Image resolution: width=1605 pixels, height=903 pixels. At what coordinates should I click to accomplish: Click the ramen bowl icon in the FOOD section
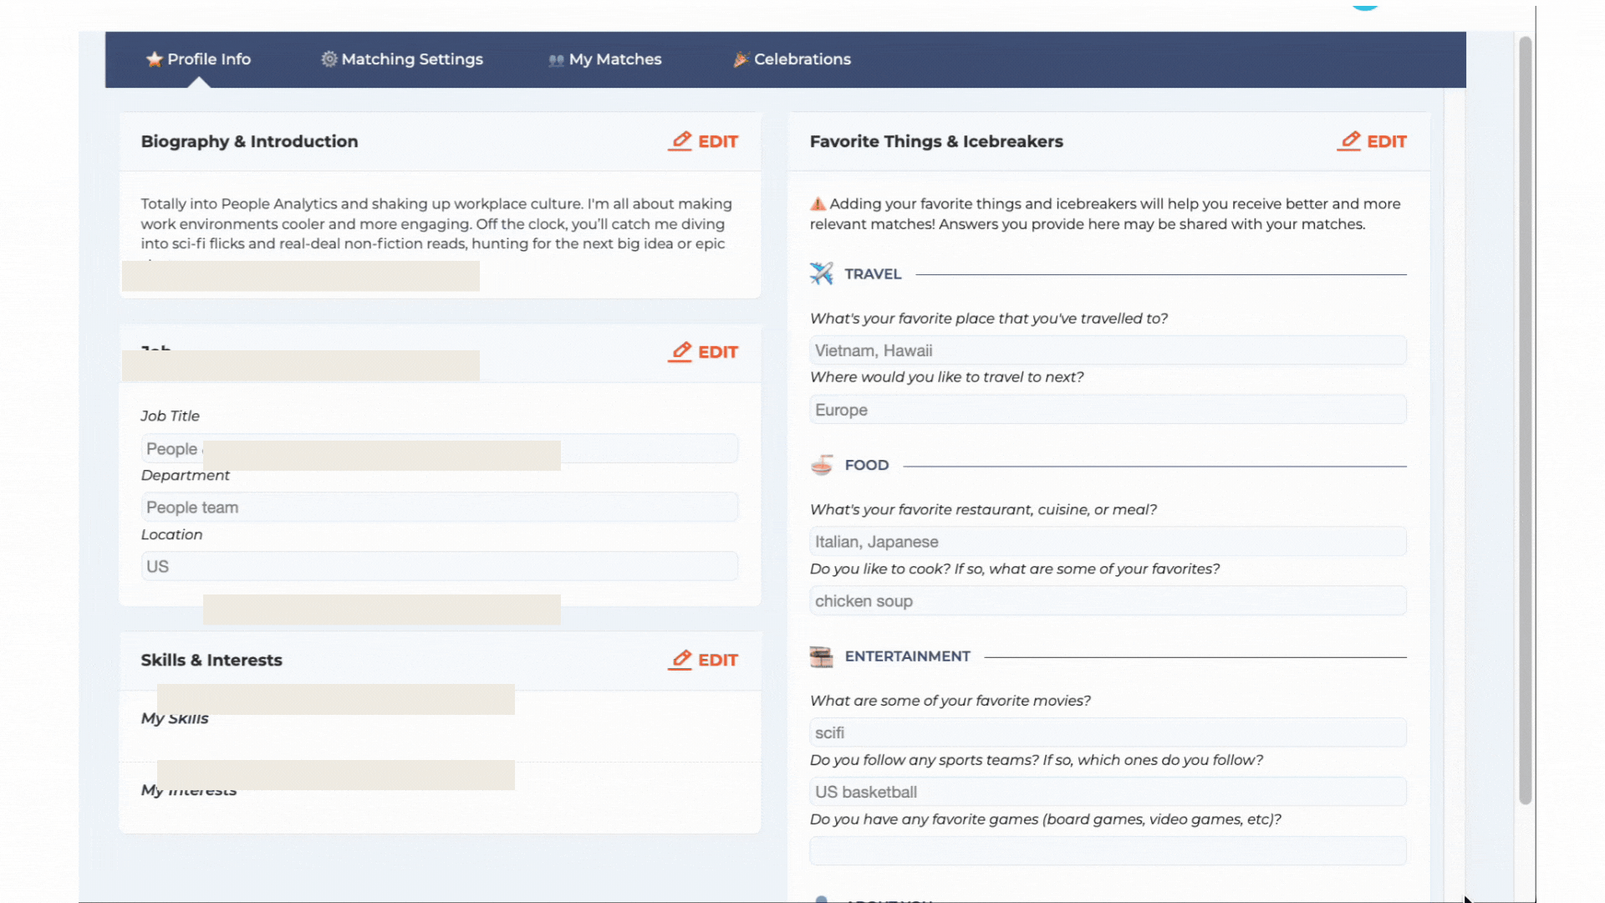[x=822, y=465]
